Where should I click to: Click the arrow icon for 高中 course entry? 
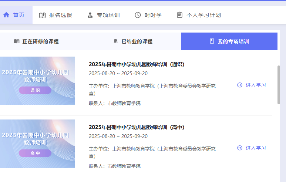240,148
